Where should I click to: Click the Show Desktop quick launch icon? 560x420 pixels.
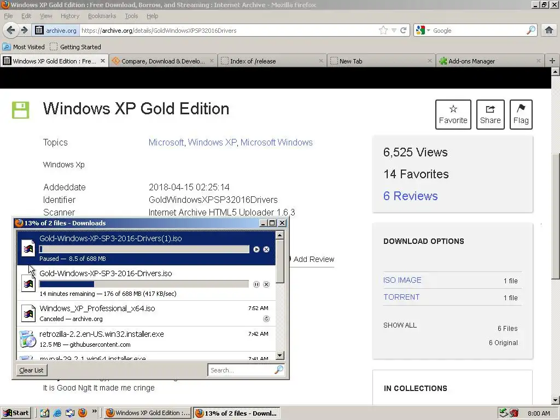pos(45,413)
